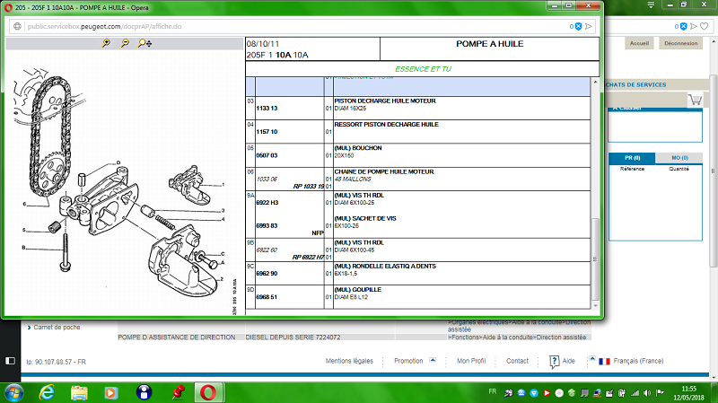Click the Opera sidebar toggle icon at bottom left
The height and width of the screenshot is (403, 718).
click(x=10, y=361)
